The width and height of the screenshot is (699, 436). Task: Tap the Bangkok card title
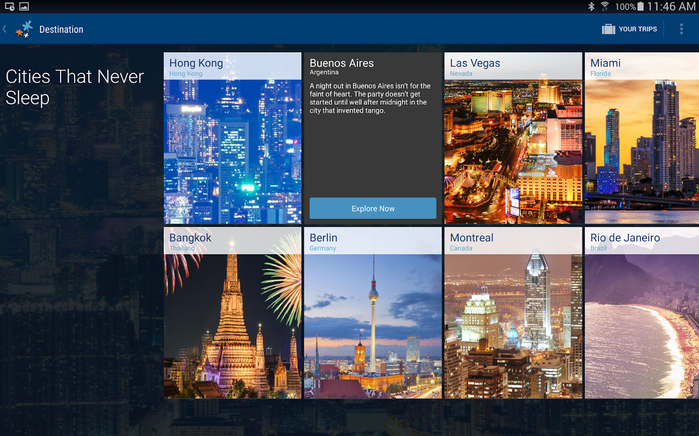pyautogui.click(x=190, y=238)
